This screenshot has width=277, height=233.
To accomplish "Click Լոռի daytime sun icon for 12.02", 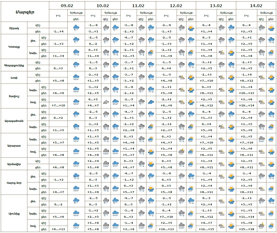I will coord(191,77).
